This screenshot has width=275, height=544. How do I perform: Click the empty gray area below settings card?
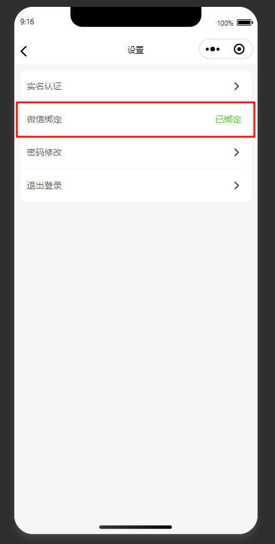pyautogui.click(x=136, y=347)
